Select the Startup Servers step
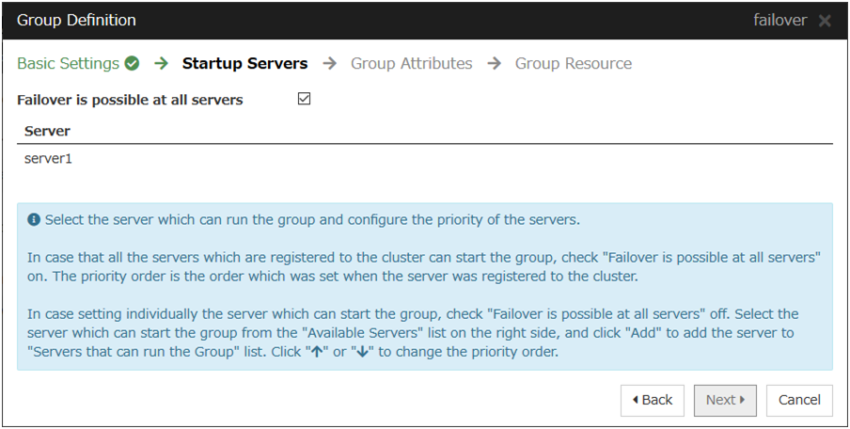850x429 pixels. pos(244,64)
